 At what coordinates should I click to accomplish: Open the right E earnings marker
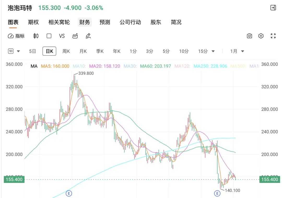point(217,193)
